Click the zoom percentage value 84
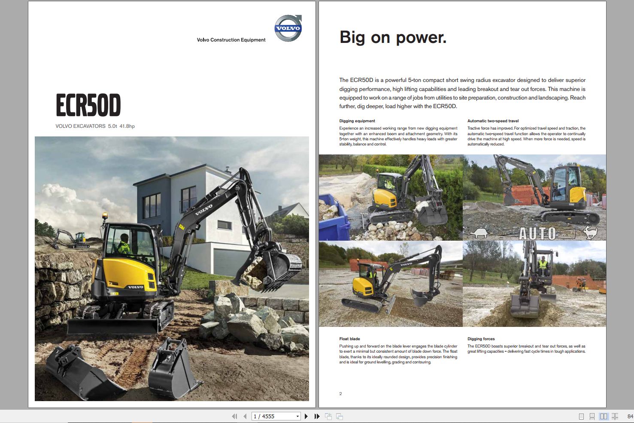Viewport: 634px width, 423px height. tap(630, 416)
